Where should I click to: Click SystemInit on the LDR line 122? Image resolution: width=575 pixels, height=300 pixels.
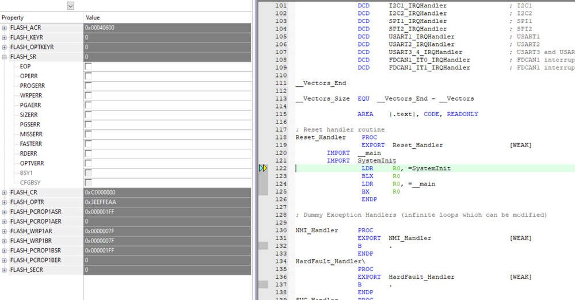tap(431, 168)
